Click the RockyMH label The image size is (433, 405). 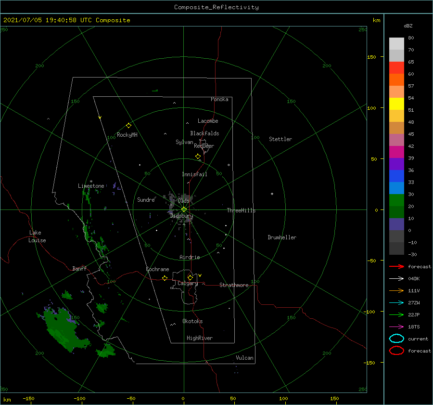click(127, 135)
